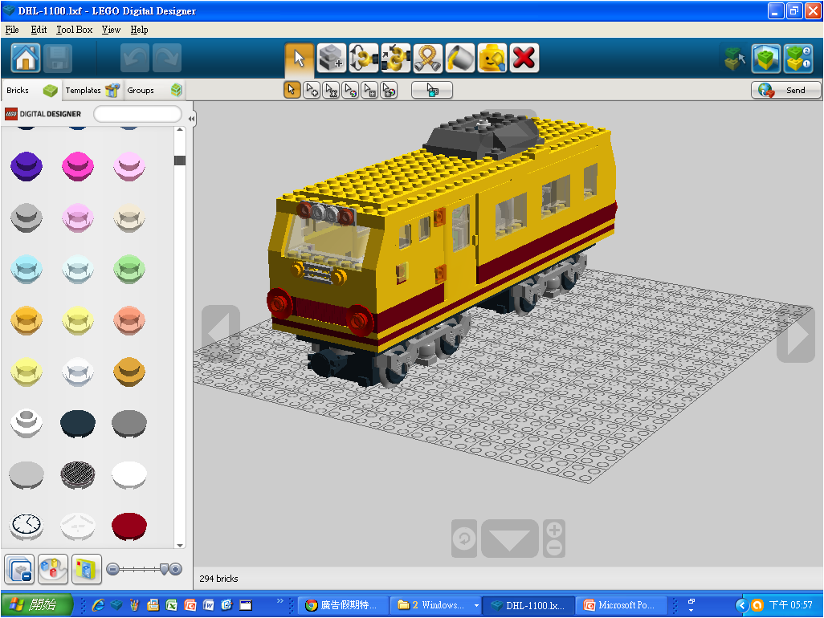824x618 pixels.
Task: Rotate camera view left arrow
Action: (x=221, y=333)
